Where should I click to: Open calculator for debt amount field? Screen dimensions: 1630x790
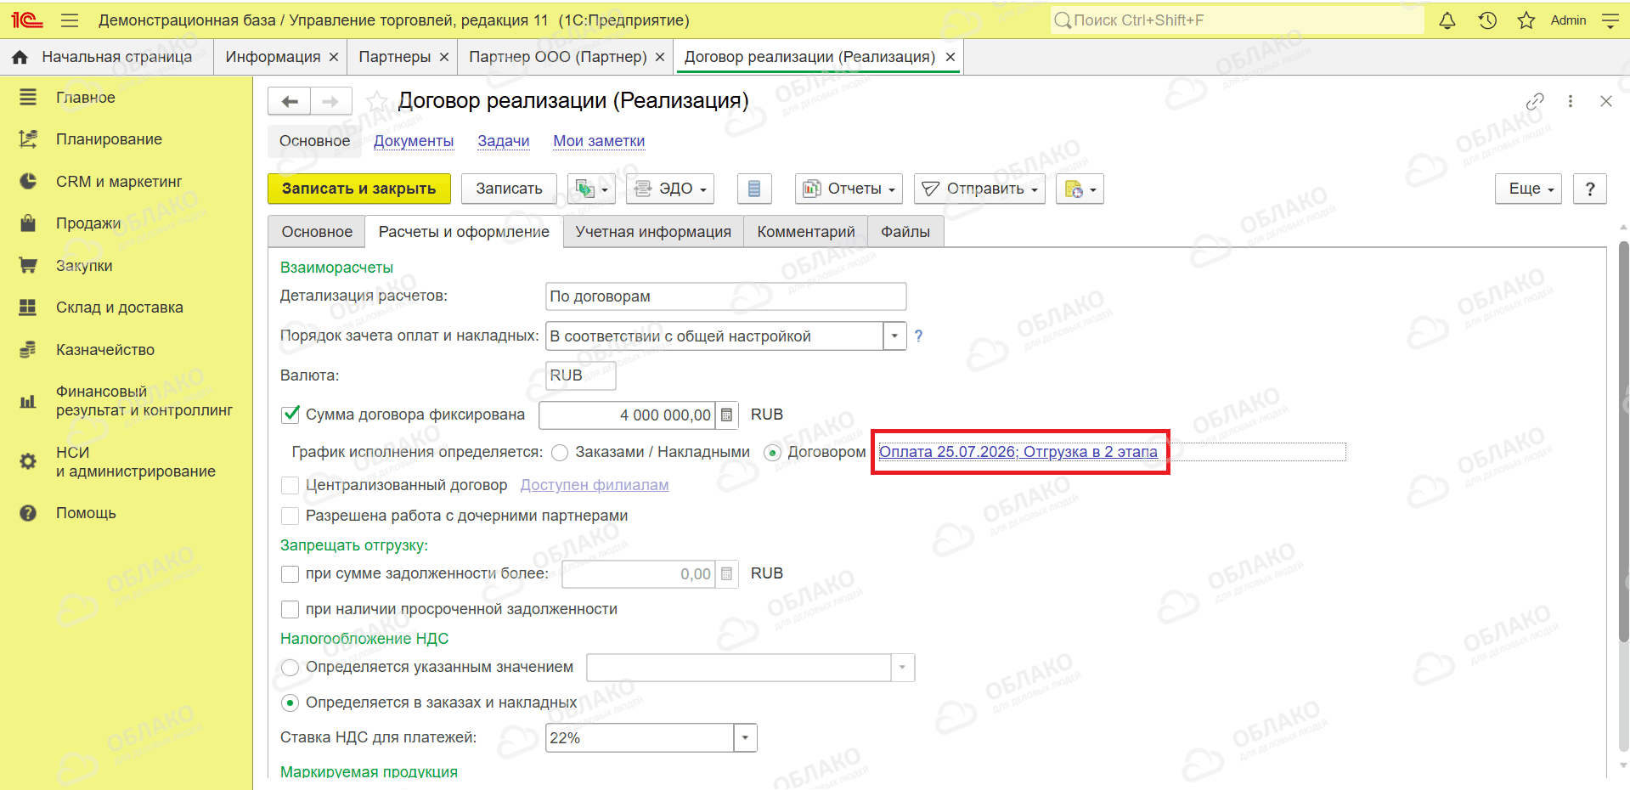click(727, 574)
